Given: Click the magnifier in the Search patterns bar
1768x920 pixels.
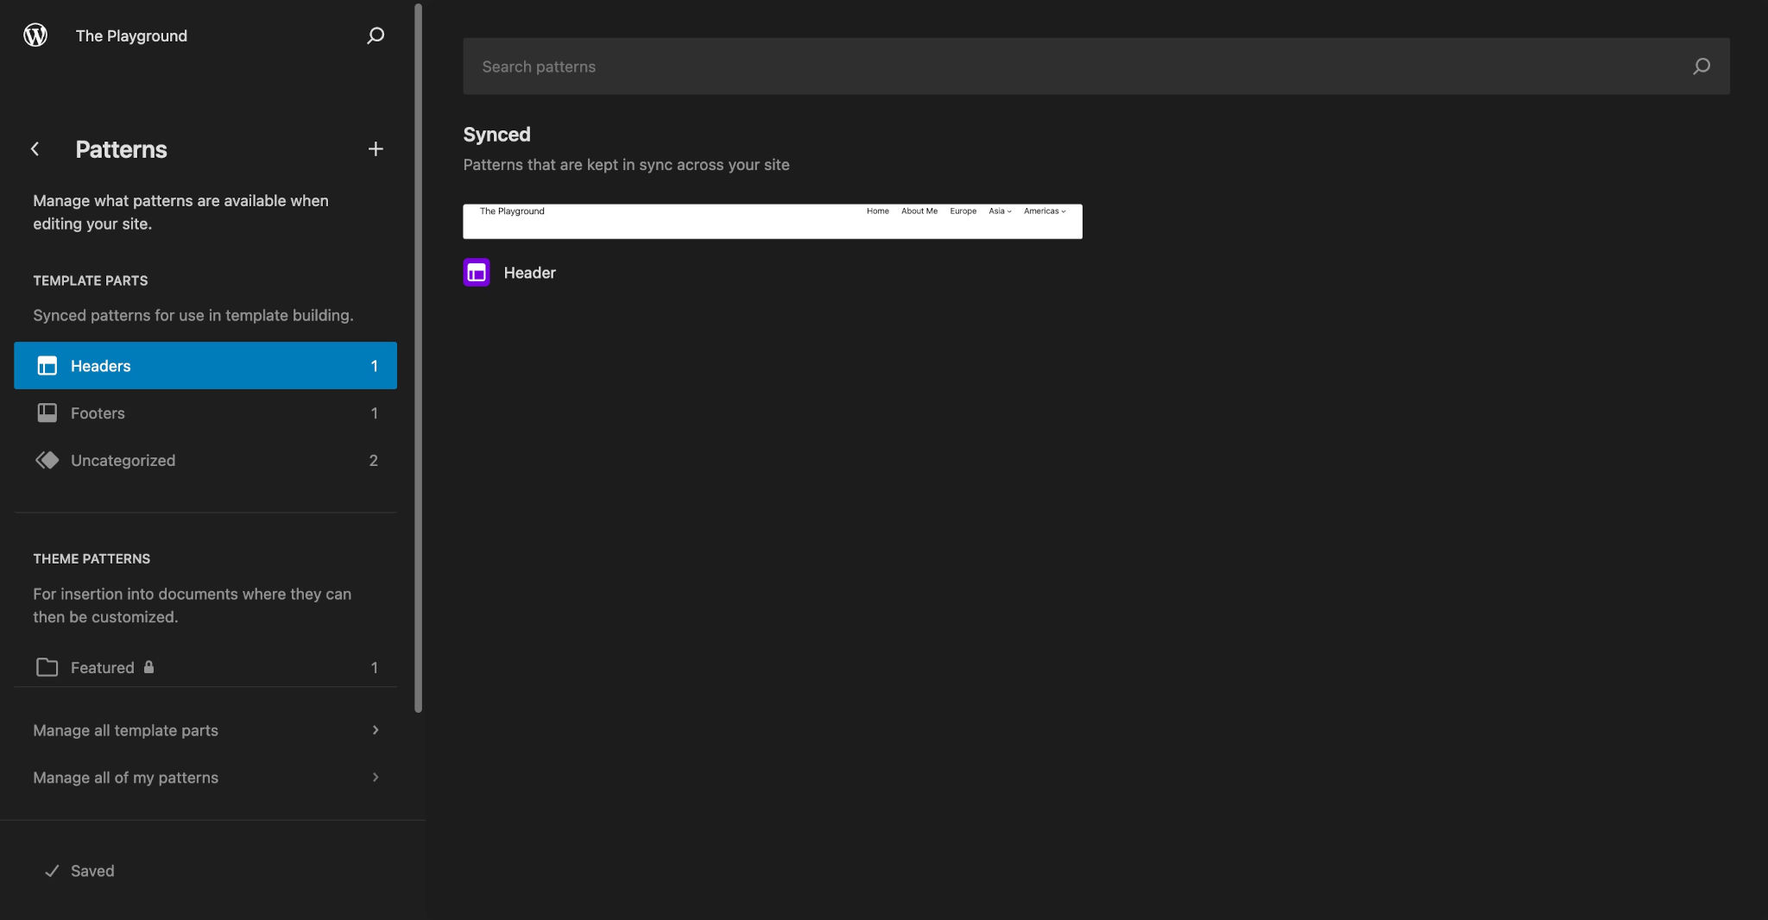Looking at the screenshot, I should tap(1700, 66).
